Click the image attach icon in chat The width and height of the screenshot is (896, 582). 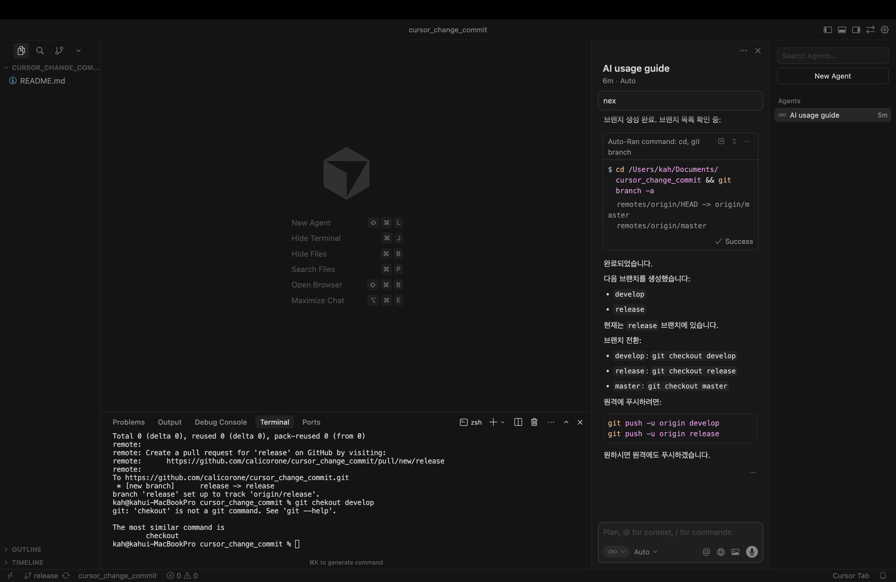735,551
